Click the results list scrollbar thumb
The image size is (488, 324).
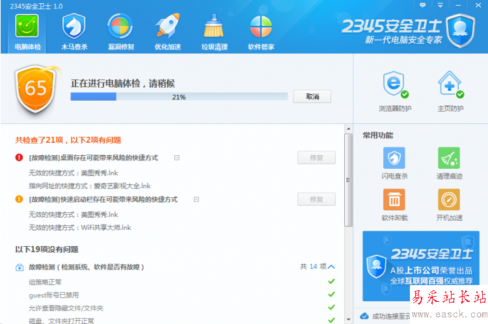348,180
